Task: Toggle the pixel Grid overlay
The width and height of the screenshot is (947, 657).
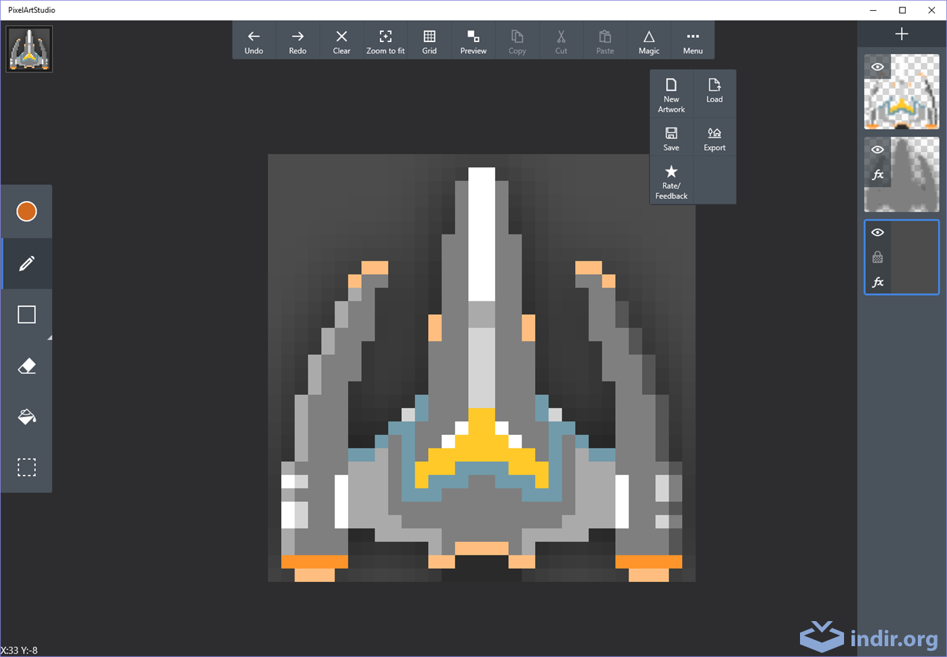Action: point(429,39)
